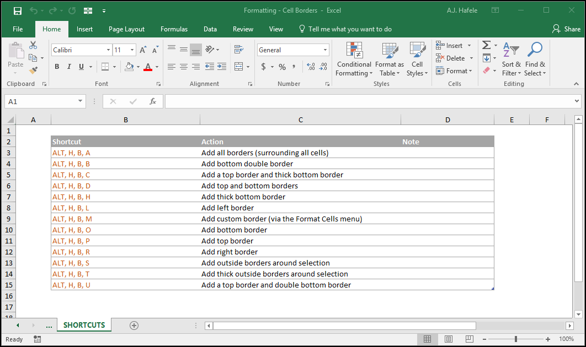Open the File tab
The width and height of the screenshot is (586, 347).
pyautogui.click(x=18, y=29)
